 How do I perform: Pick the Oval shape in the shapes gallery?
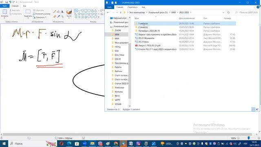click(x=82, y=11)
